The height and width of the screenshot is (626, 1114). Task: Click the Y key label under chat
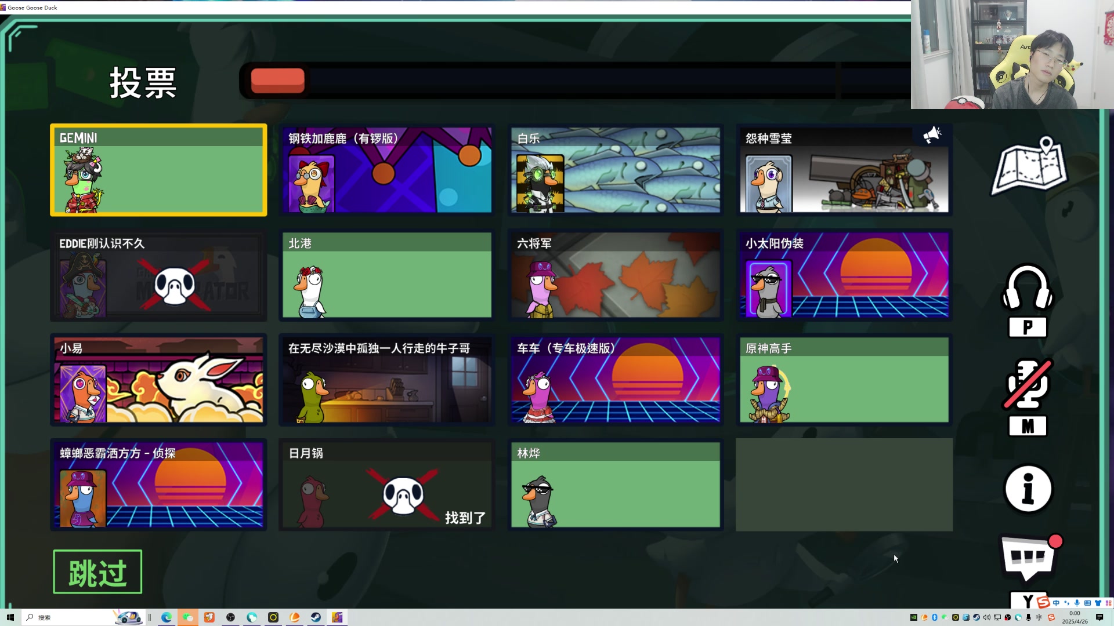click(1028, 600)
